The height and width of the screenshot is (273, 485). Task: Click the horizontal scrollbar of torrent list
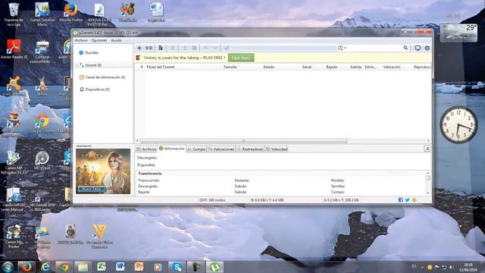coord(243,141)
